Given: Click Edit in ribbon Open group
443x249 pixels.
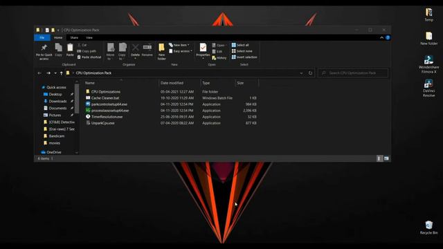Looking at the screenshot, I should 217,51.
